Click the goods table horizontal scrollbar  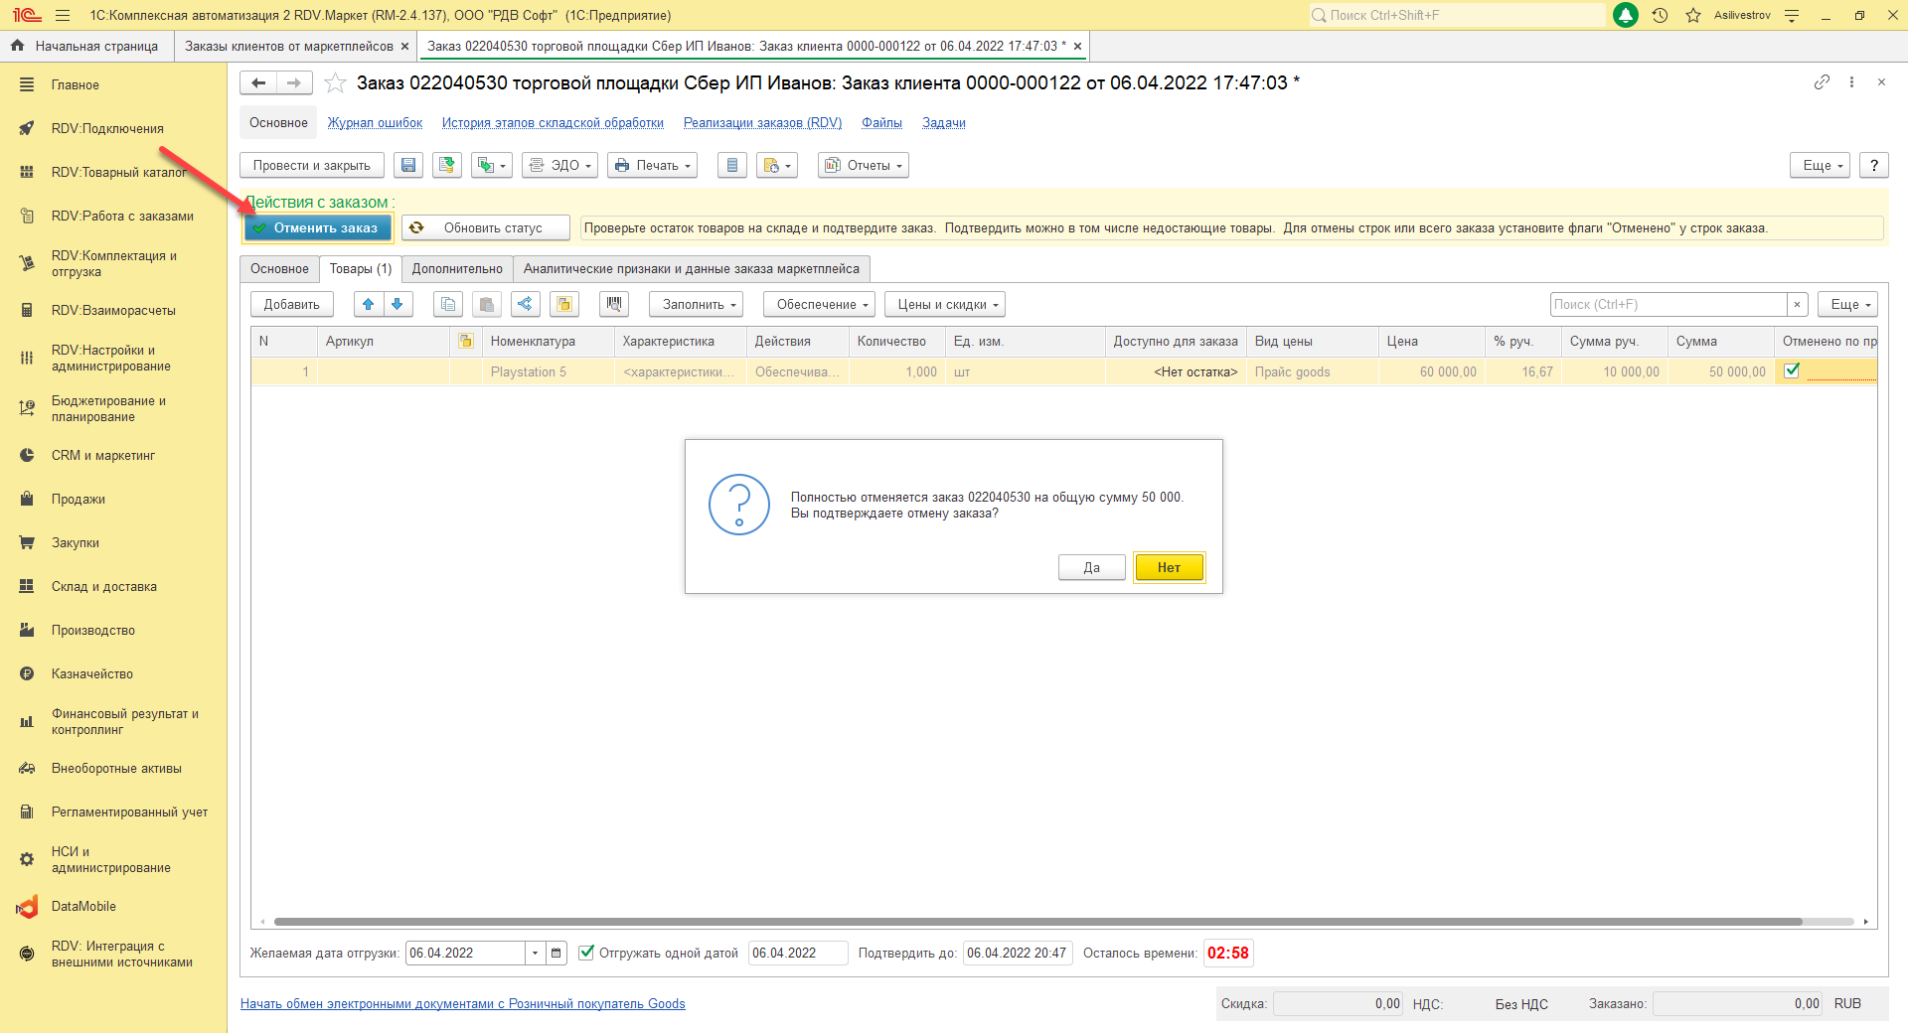tap(1037, 922)
